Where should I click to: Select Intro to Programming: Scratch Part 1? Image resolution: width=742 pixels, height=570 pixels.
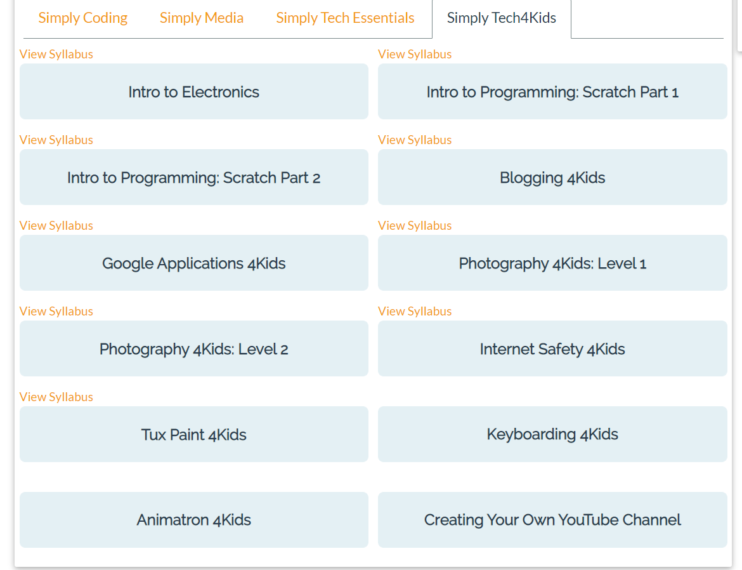[x=552, y=92]
